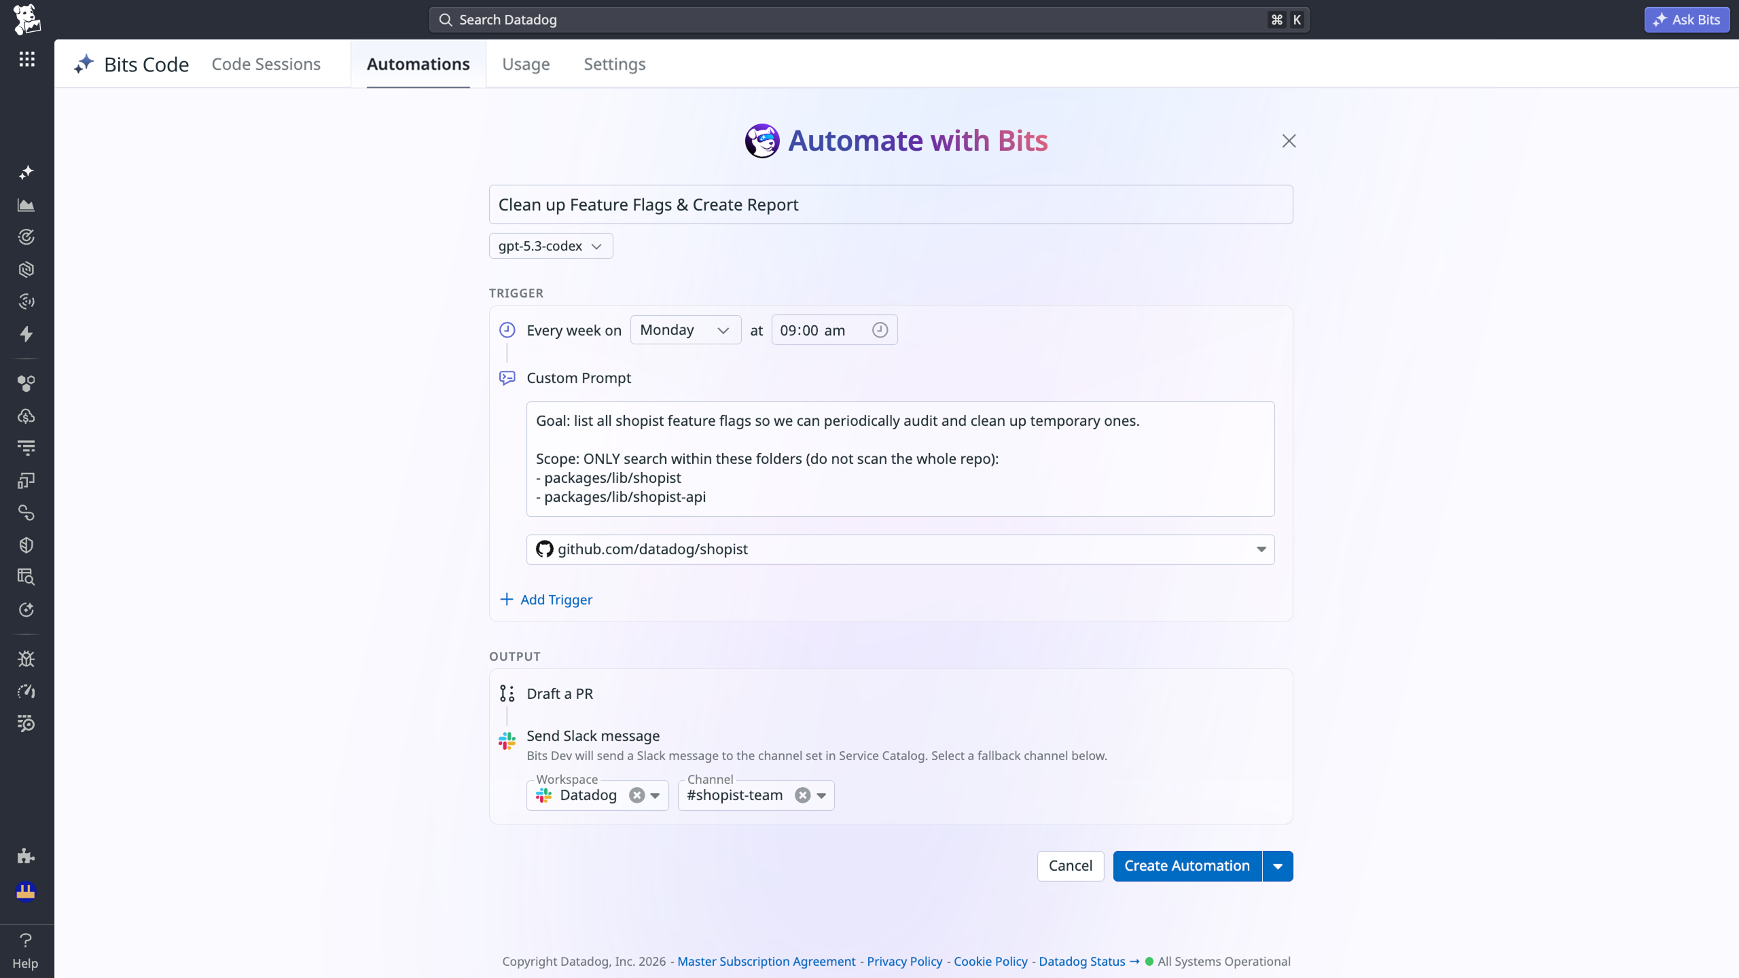This screenshot has width=1739, height=978.
Task: Open the speedometer gauge sidebar icon
Action: [26, 691]
